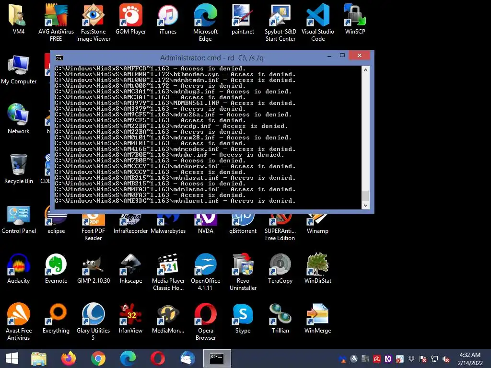Select the MediaMonkey desktop icon
This screenshot has width=491, height=368.
pyautogui.click(x=168, y=318)
